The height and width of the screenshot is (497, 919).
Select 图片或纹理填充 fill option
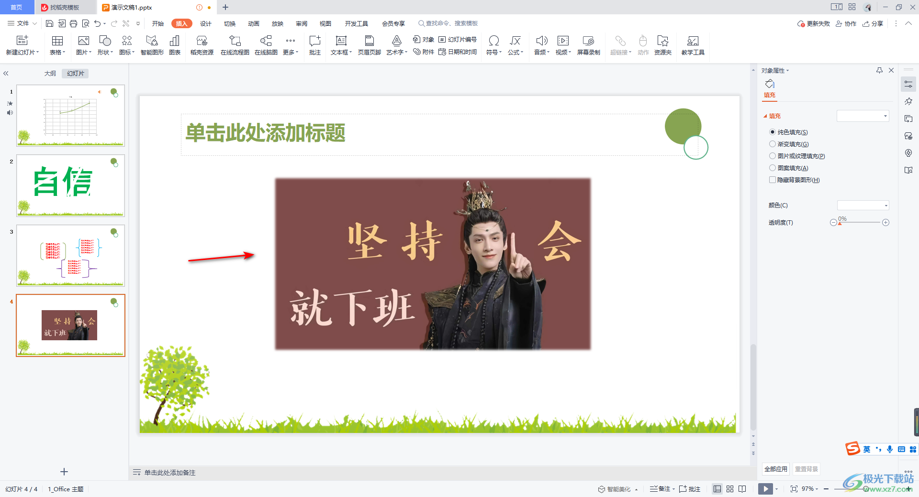773,156
